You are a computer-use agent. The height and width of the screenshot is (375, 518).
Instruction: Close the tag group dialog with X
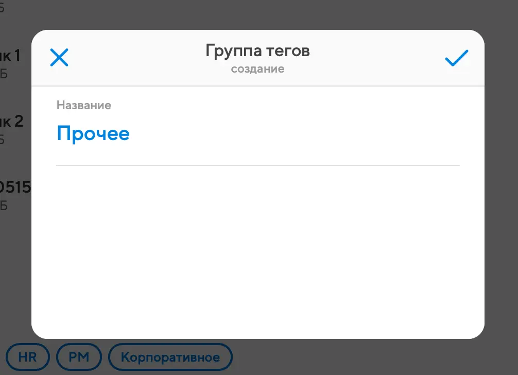(59, 58)
